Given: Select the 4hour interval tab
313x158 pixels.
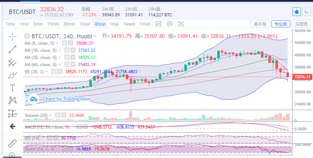Looking at the screenshot, I should point(100,24).
